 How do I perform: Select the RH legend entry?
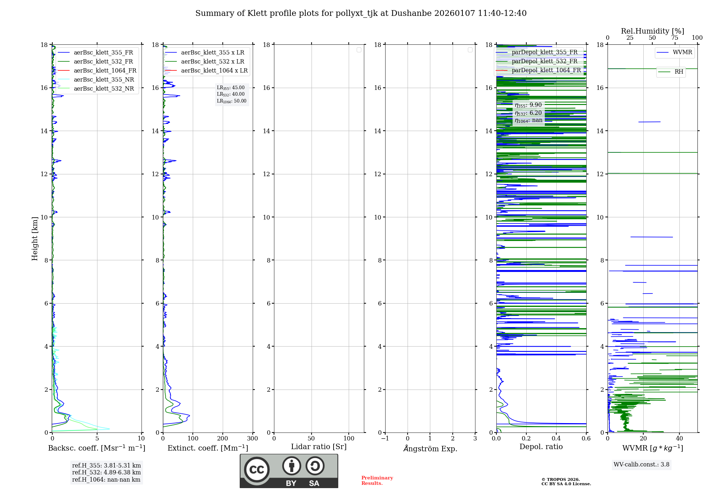(678, 72)
